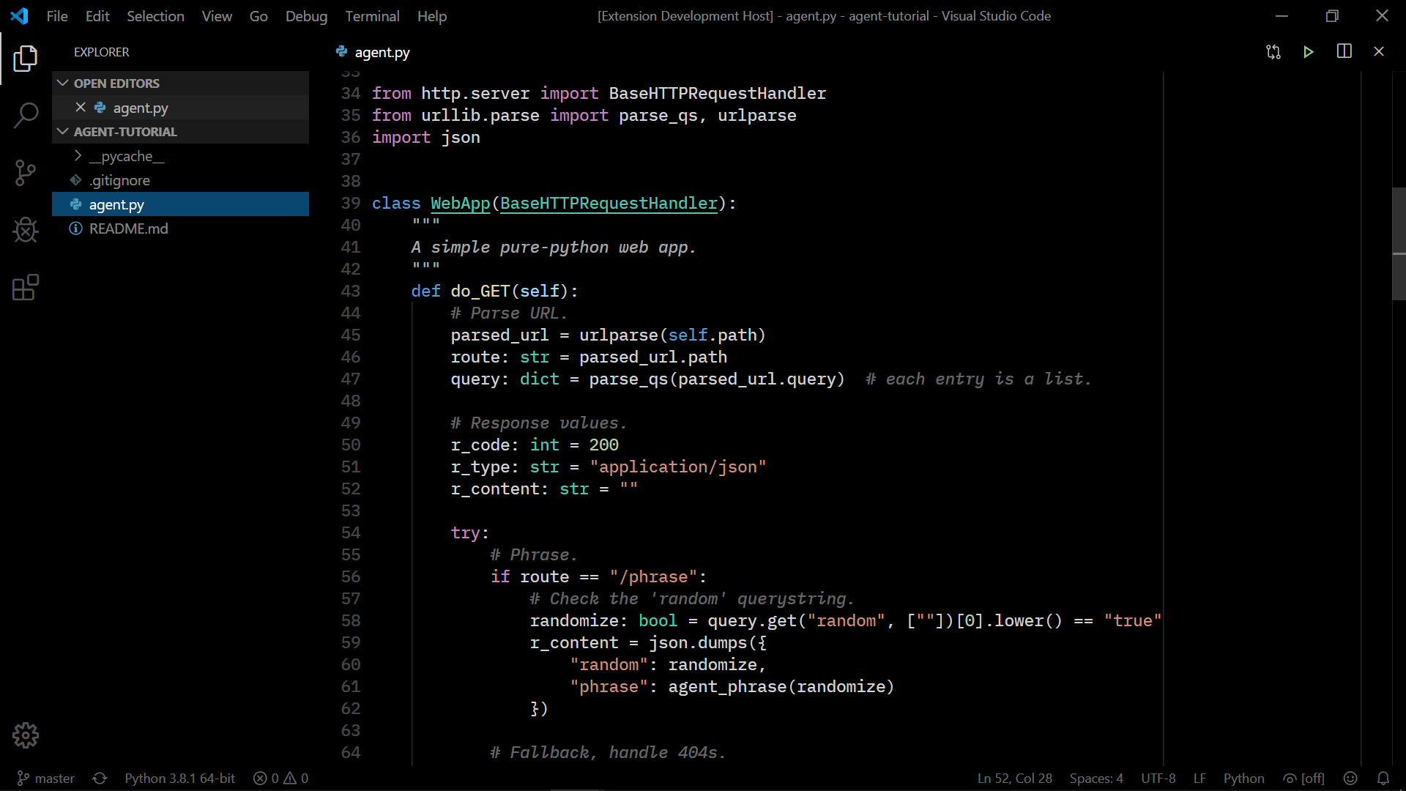Viewport: 1406px width, 791px height.
Task: Open the Open Changes compare icon
Action: pos(1273,52)
